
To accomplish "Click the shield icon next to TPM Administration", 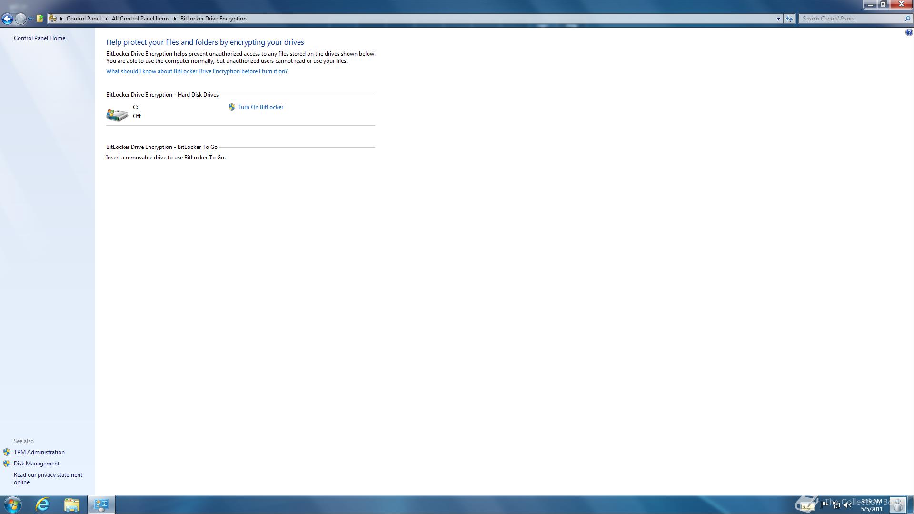I will [7, 452].
